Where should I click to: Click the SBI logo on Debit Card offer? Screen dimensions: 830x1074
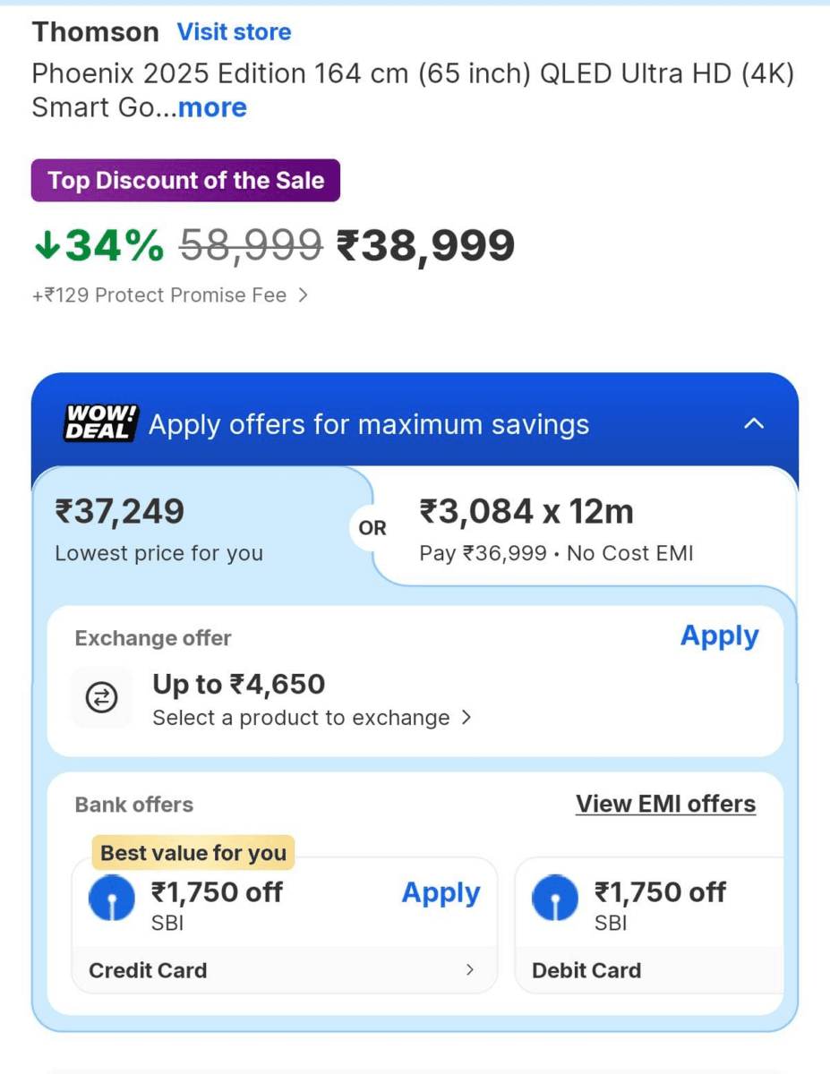[x=555, y=899]
